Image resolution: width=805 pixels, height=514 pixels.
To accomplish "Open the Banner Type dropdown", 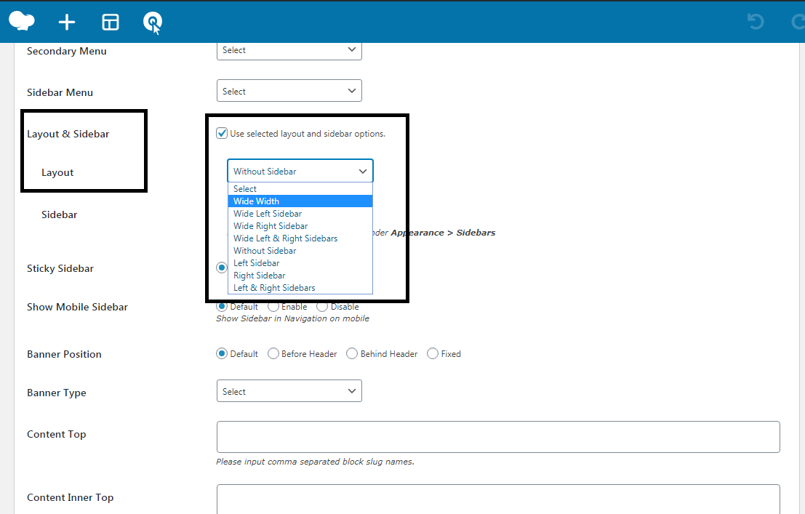I will pos(289,391).
